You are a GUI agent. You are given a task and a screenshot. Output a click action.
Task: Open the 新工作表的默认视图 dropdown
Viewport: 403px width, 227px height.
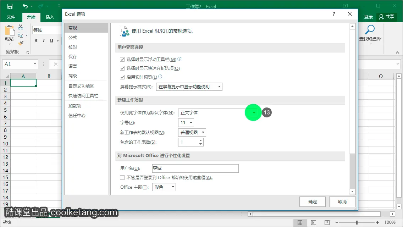click(x=192, y=132)
